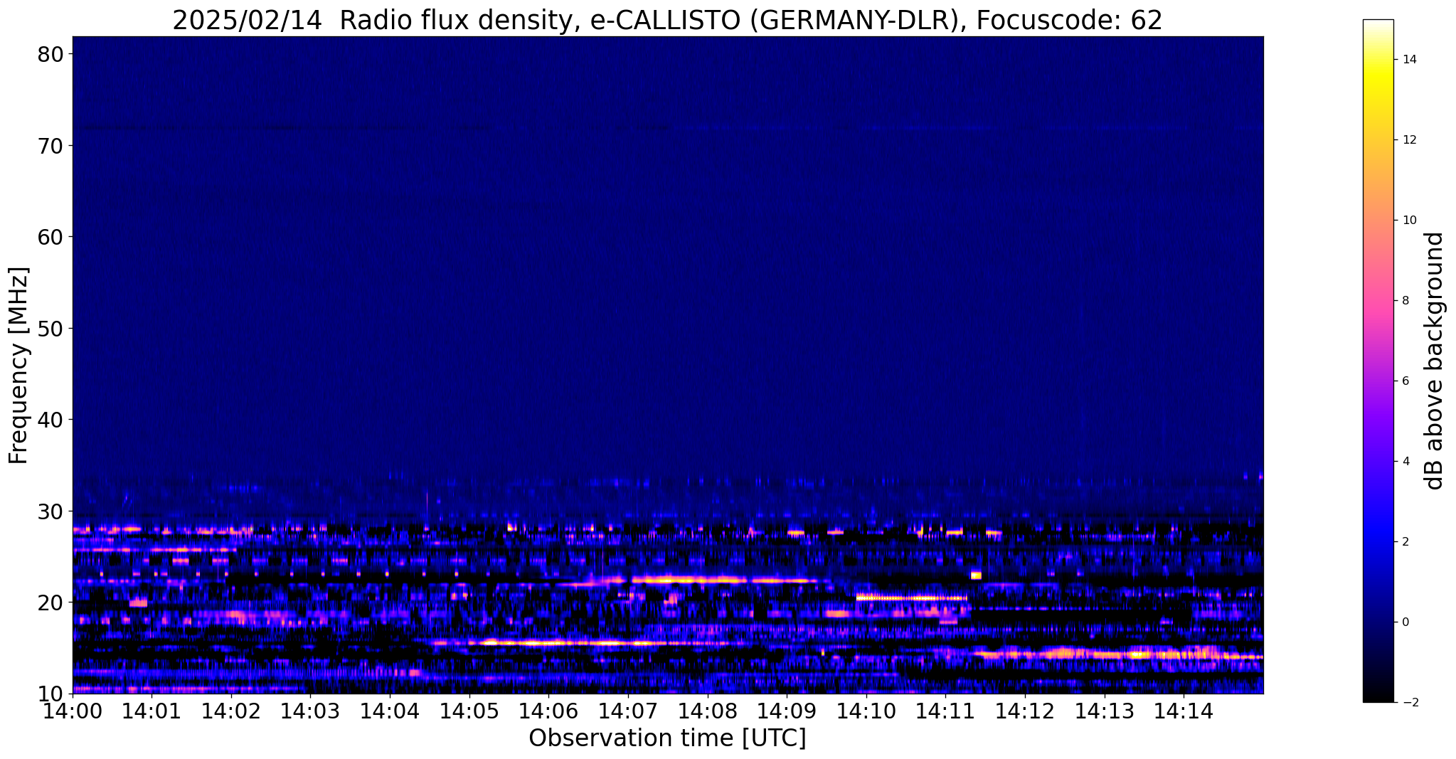Screen dimensions: 1456x759
Task: Click the colorbar tick labeled 10
Action: coord(1409,221)
